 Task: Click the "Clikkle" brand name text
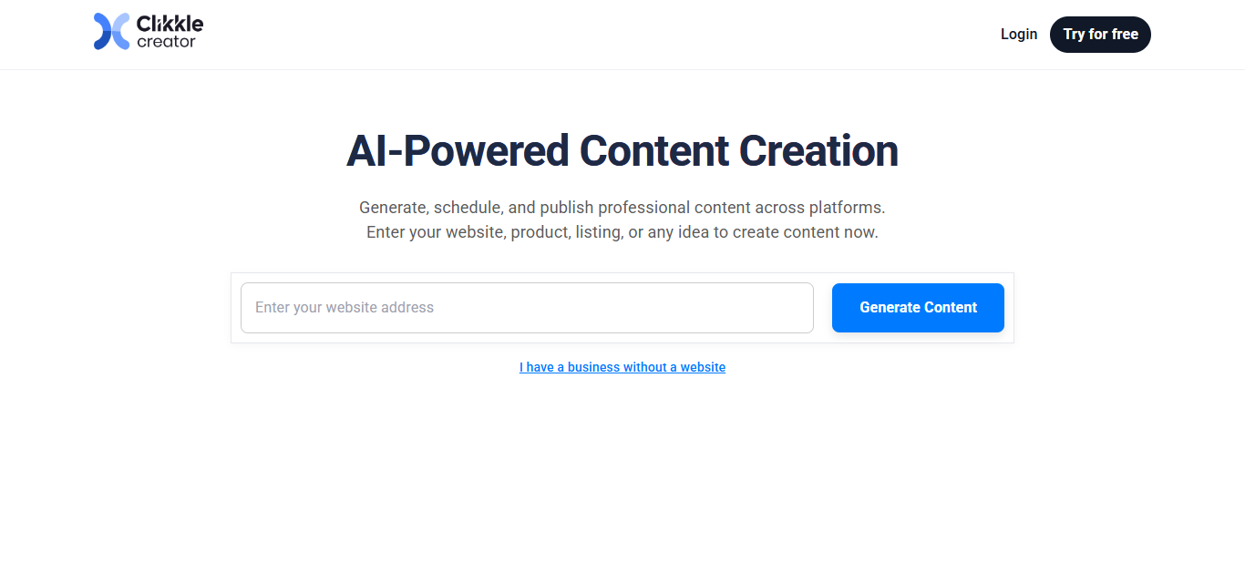tap(170, 24)
